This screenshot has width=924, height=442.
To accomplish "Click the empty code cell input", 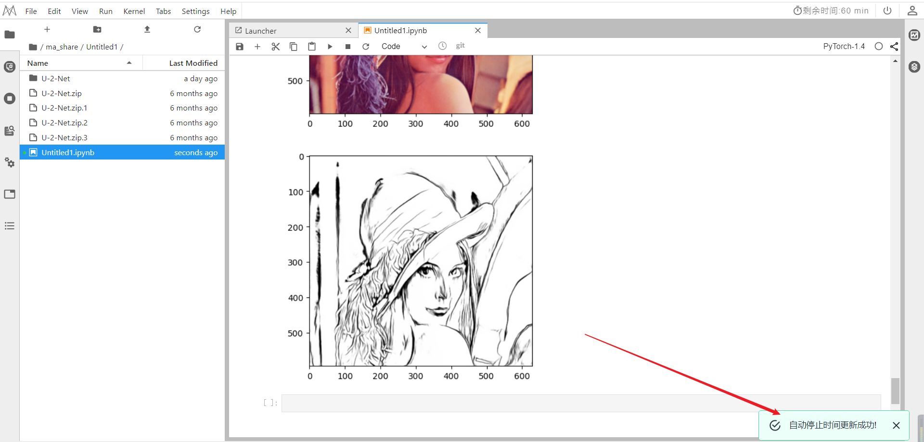I will [x=581, y=403].
